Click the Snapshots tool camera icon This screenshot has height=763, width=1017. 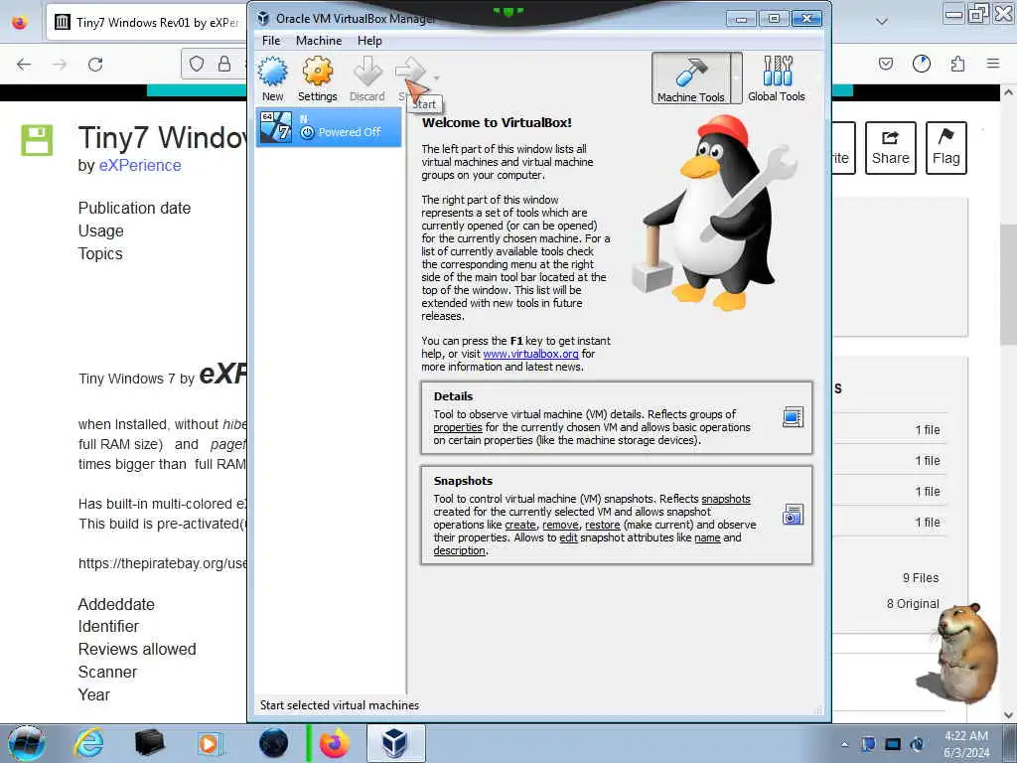pos(793,515)
